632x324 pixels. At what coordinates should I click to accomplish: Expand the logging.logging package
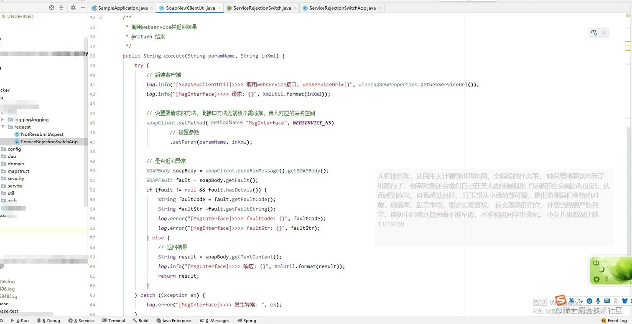coord(3,119)
